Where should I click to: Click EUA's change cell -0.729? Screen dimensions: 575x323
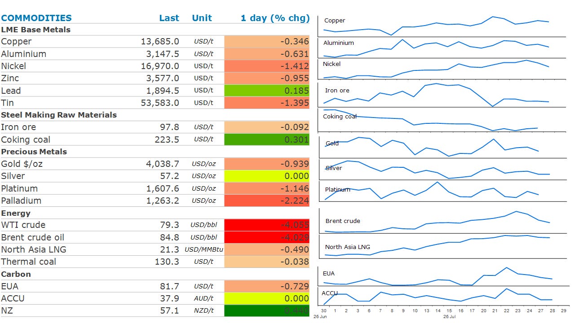267,286
